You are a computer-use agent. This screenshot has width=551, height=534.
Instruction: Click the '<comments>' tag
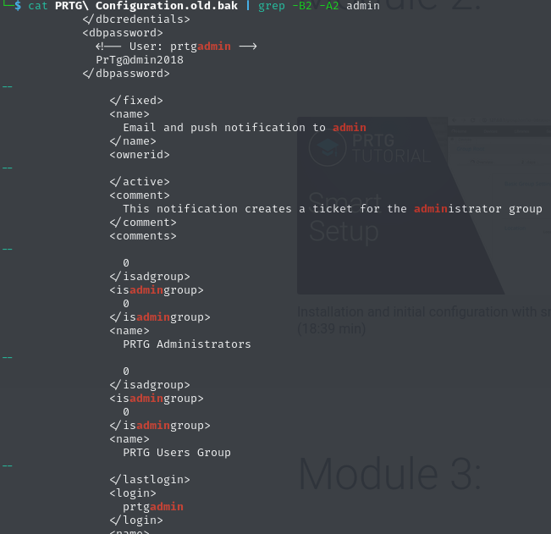coord(143,236)
